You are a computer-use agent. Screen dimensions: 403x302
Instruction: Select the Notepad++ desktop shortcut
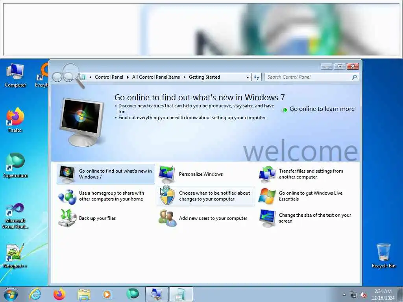15,256
